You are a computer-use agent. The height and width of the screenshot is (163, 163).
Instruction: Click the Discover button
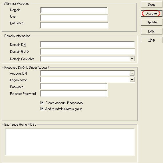152,13
